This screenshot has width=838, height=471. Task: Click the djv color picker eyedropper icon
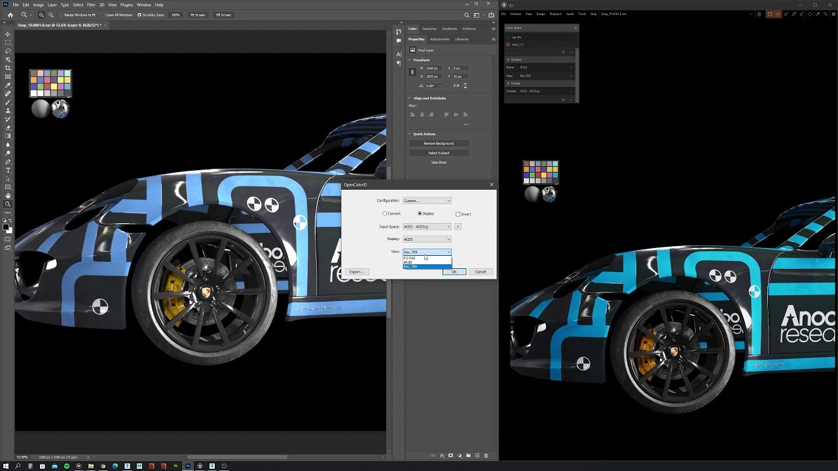[x=818, y=14]
